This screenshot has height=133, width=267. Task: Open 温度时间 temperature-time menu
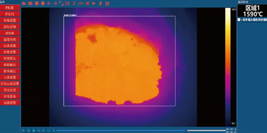click(x=10, y=39)
